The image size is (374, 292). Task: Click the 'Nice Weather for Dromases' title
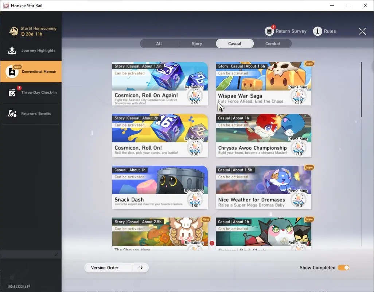point(252,200)
